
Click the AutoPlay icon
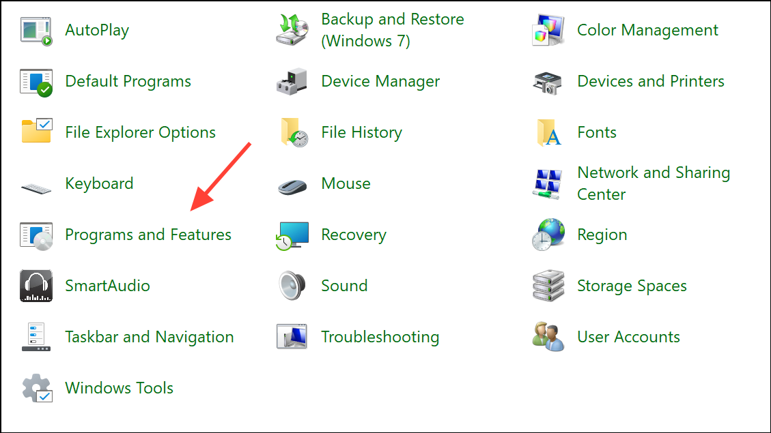point(36,31)
